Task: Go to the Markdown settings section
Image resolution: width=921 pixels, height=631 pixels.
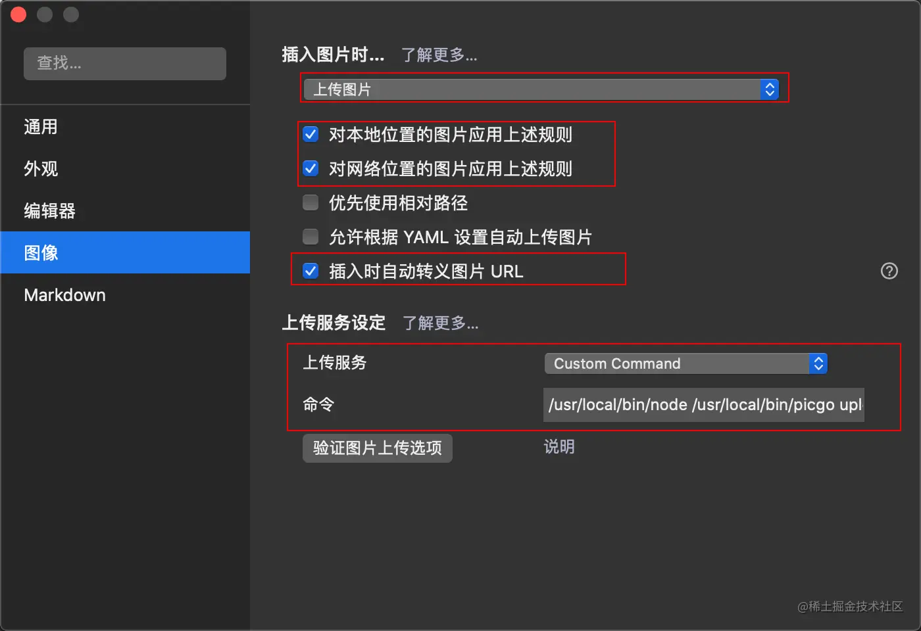Action: pos(125,294)
